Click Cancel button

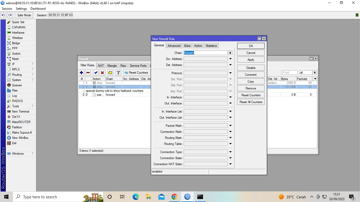point(251,53)
